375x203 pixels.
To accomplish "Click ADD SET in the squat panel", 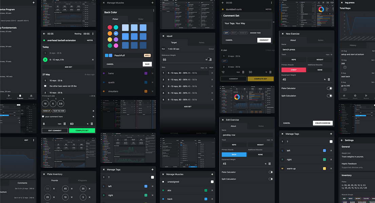I will click(x=188, y=107).
